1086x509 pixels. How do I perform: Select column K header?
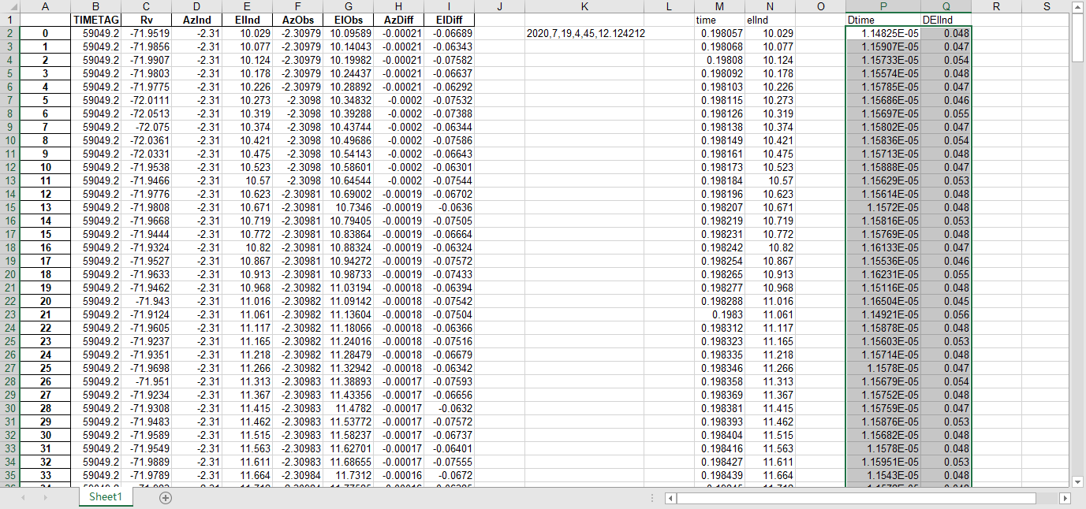click(584, 7)
